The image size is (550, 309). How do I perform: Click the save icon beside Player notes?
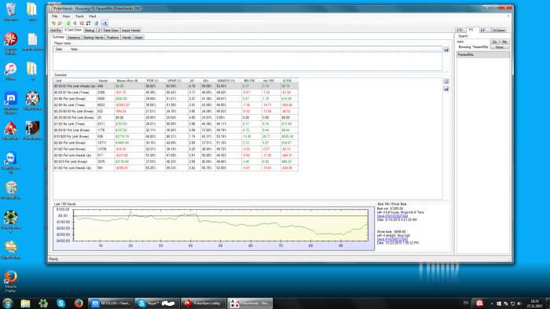pyautogui.click(x=446, y=50)
